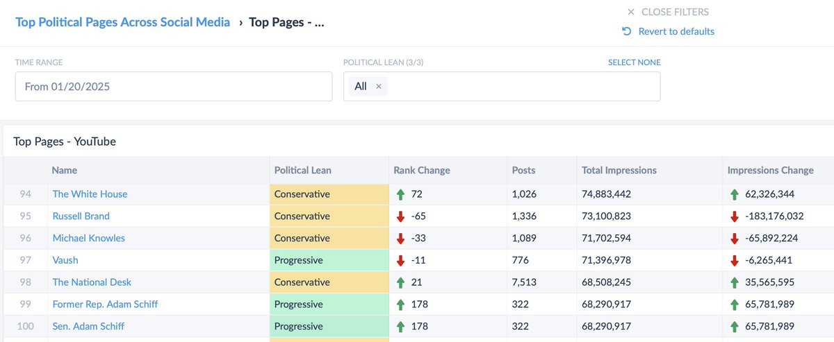Viewport: 834px width, 342px height.
Task: Click rank number 100
Action: coord(25,327)
